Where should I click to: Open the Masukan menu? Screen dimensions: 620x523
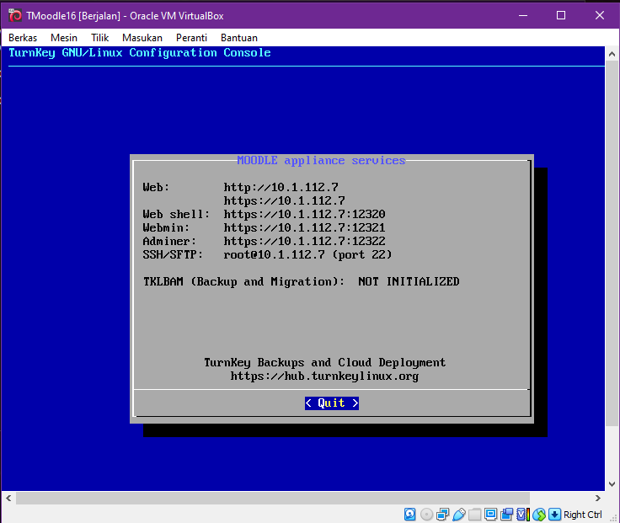click(x=142, y=38)
